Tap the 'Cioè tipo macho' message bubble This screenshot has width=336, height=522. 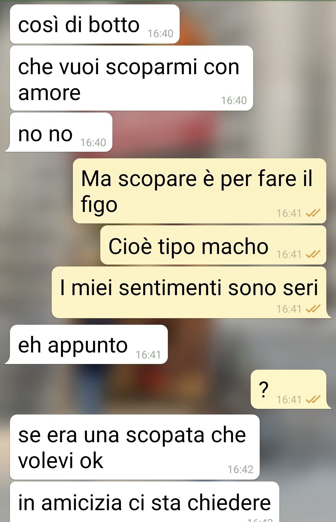[213, 245]
